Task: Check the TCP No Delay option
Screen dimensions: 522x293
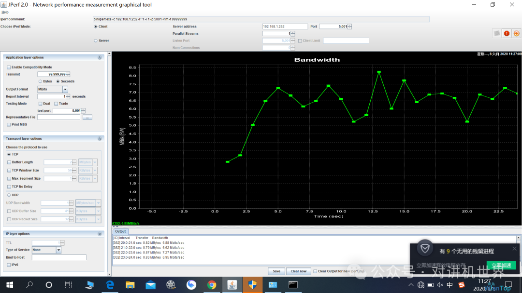Action: click(x=9, y=187)
